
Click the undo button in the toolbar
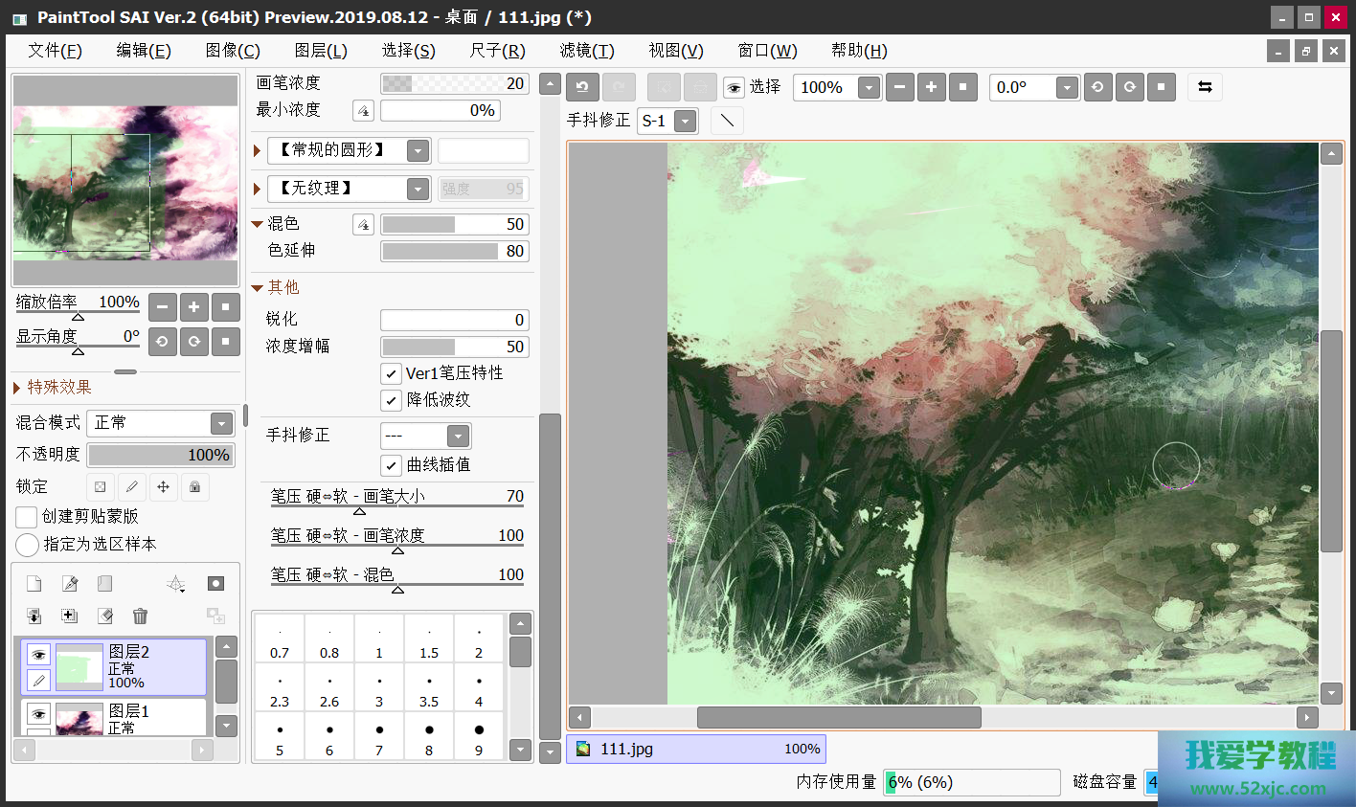point(582,87)
